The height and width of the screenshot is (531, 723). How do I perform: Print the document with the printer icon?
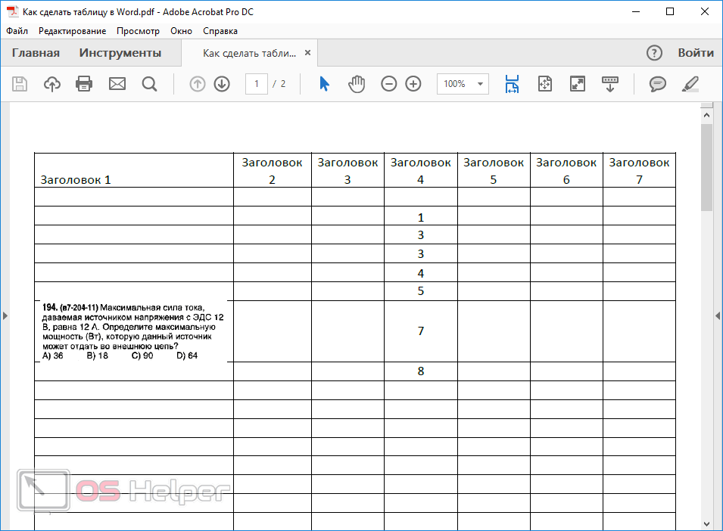tap(84, 84)
